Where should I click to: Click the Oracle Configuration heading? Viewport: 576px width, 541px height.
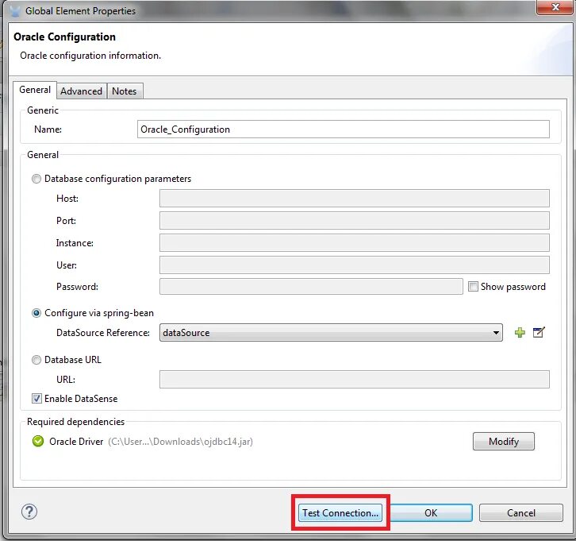click(x=64, y=37)
